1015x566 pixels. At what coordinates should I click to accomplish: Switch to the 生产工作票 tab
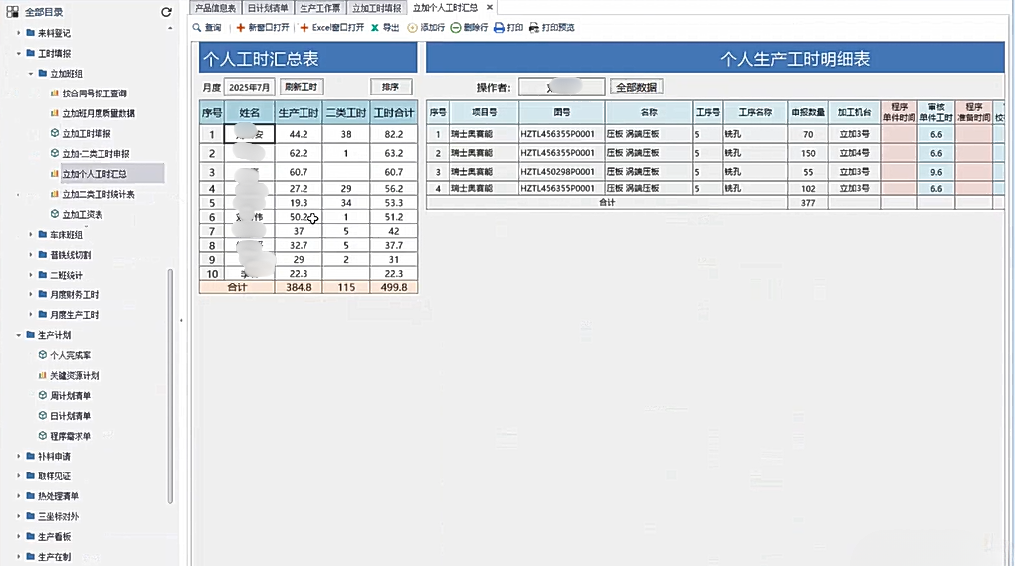coord(319,8)
